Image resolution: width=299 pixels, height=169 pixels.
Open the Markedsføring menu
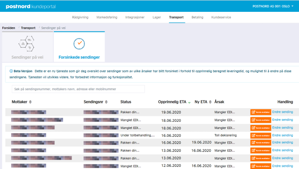tap(107, 17)
